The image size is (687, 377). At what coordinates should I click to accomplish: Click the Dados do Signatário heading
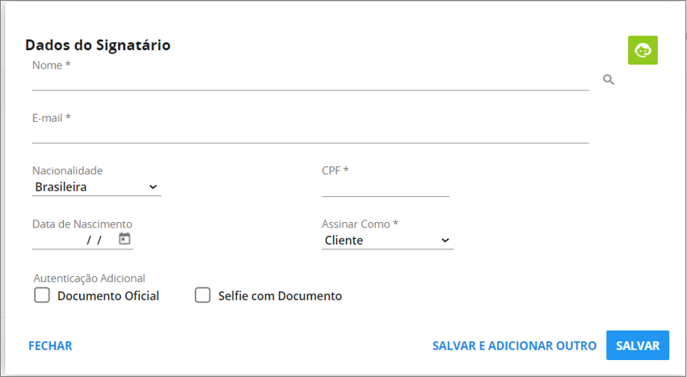[98, 45]
